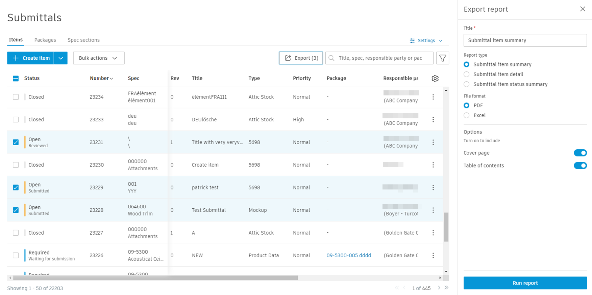Screen dimensions: 592x295
Task: Click the Status column header
Action: [32, 78]
